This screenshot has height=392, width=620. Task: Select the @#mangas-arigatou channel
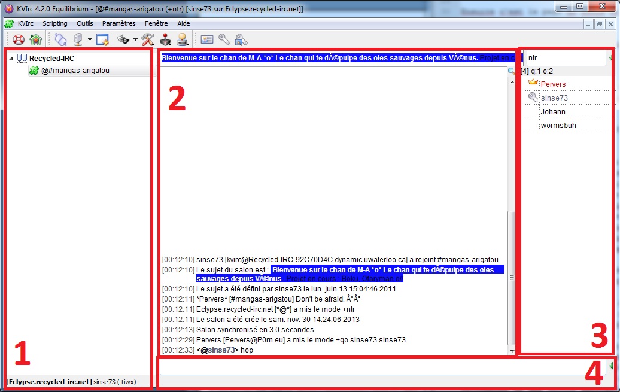pos(75,71)
